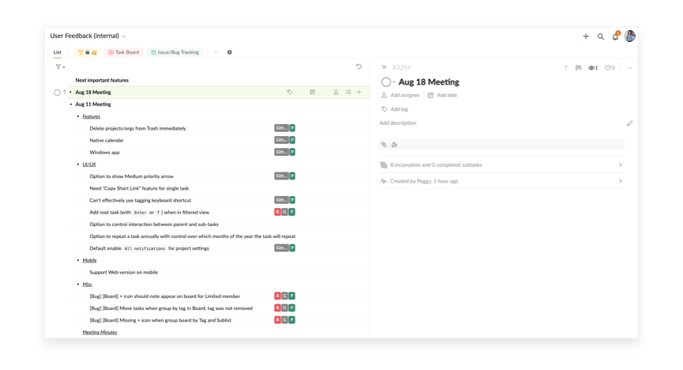
Task: Open the user profile avatar
Action: 630,36
